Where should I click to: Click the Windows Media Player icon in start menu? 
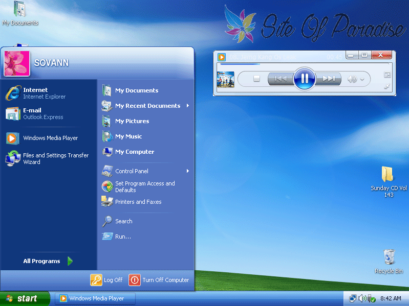coord(12,138)
